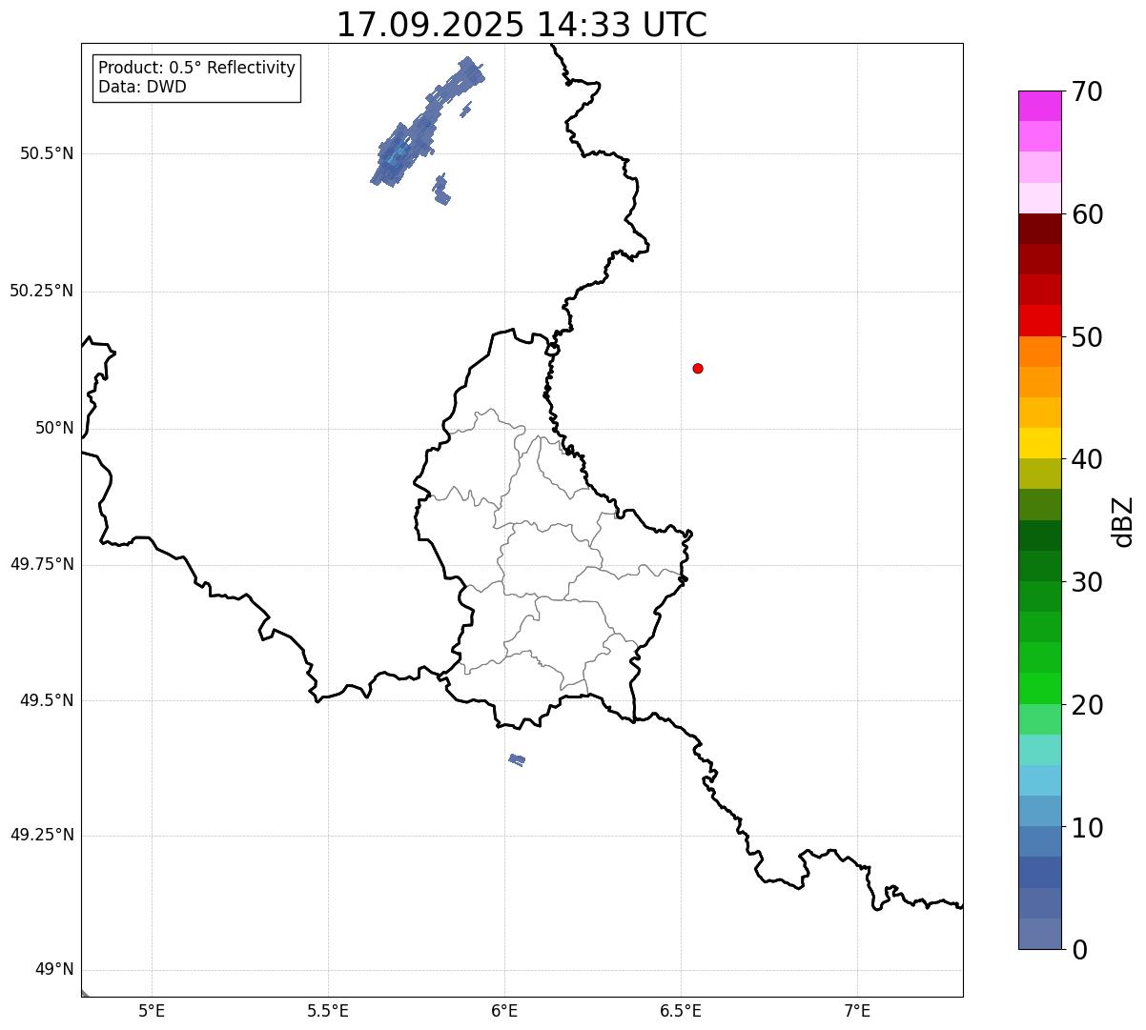This screenshot has height=1030, width=1146.
Task: Click the 'Data: DWD' text
Action: 142,87
